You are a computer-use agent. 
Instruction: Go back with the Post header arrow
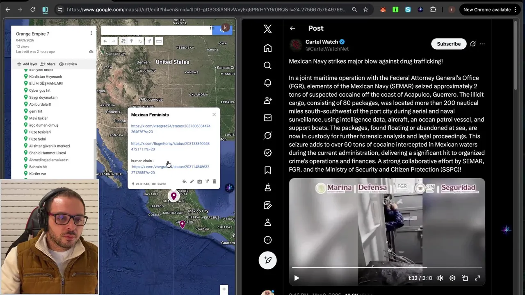coord(292,28)
